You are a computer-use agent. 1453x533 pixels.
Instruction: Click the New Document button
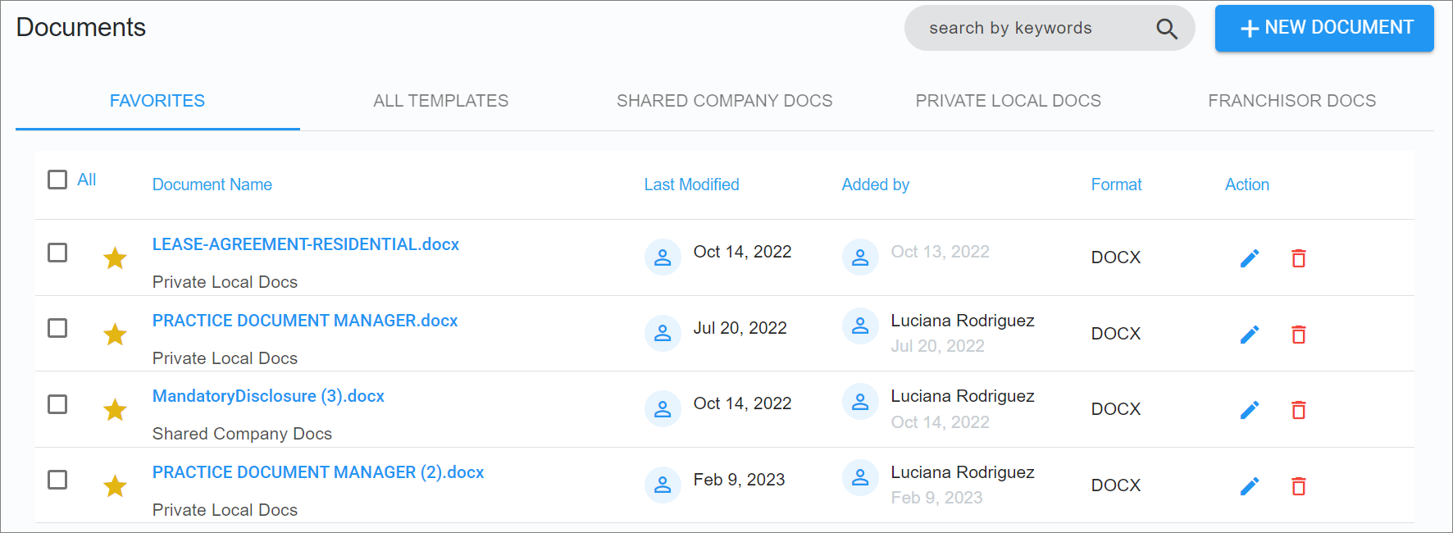point(1324,29)
